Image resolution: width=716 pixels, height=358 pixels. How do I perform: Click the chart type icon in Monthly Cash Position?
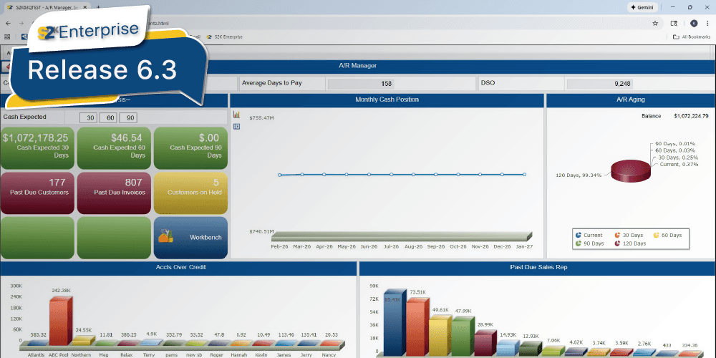click(x=236, y=115)
